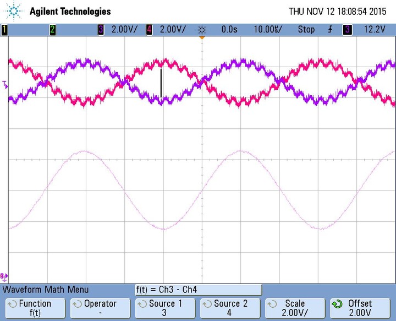Click the Waveform Math Menu title
Screen dimensions: 396x321
point(46,290)
